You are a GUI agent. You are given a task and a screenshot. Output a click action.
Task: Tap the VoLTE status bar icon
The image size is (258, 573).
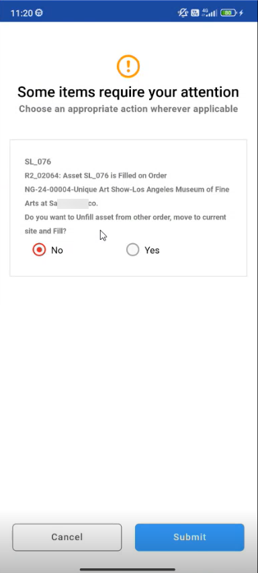point(195,13)
